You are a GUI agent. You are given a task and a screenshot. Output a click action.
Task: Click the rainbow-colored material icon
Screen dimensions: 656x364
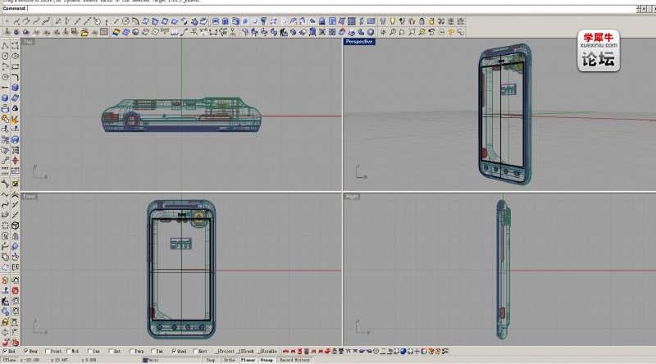(116, 32)
